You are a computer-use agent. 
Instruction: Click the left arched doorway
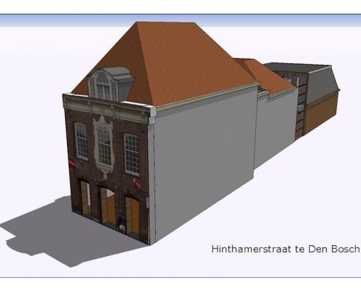point(85,198)
